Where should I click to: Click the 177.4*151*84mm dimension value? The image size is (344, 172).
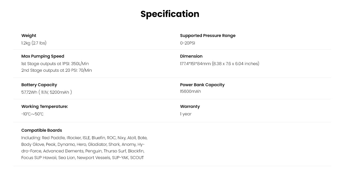(x=219, y=64)
